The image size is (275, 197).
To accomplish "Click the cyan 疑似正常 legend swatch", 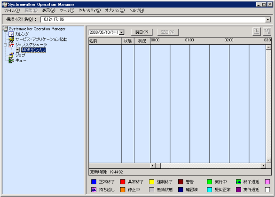I will 209,189.
